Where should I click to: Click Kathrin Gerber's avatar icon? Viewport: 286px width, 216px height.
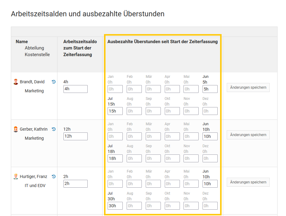16,129
